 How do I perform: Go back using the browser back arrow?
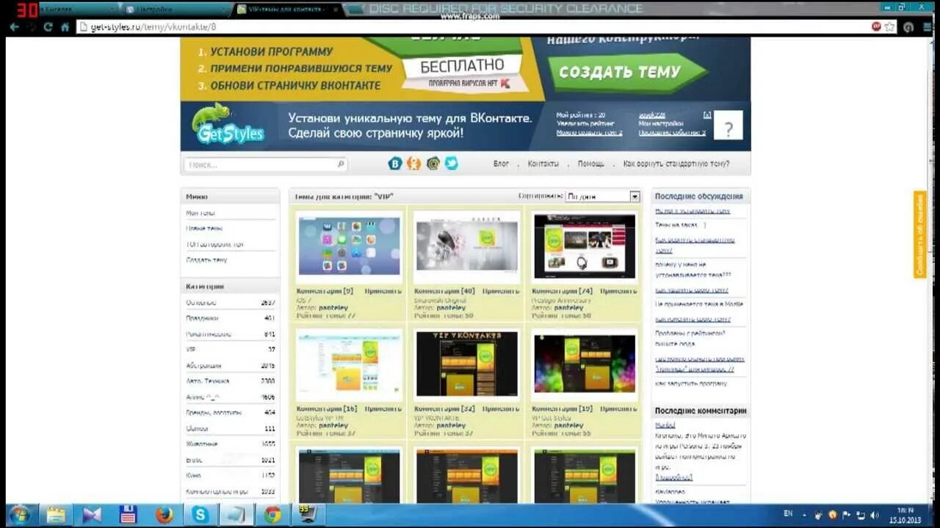pos(14,26)
